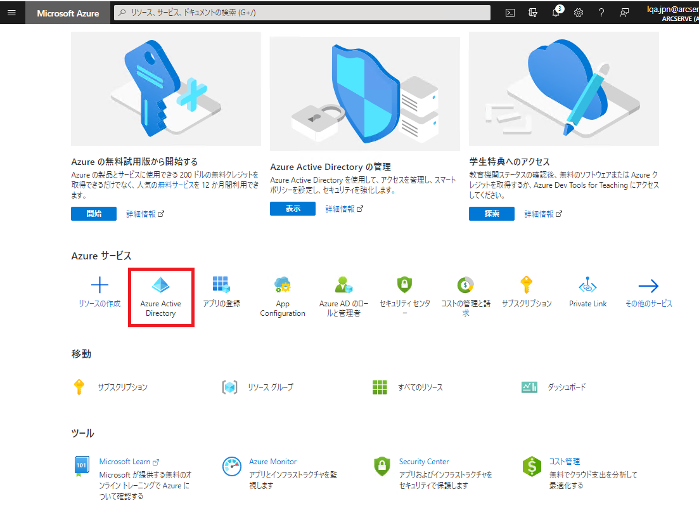Click the コスト管理 dollar icon
The height and width of the screenshot is (508, 699).
coord(532,467)
